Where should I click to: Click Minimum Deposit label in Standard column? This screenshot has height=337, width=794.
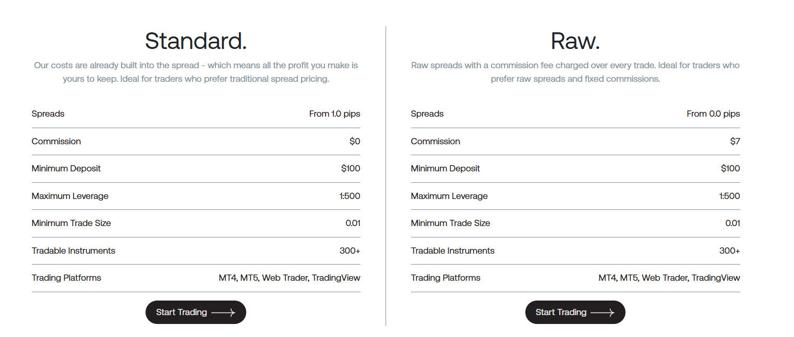(x=66, y=168)
